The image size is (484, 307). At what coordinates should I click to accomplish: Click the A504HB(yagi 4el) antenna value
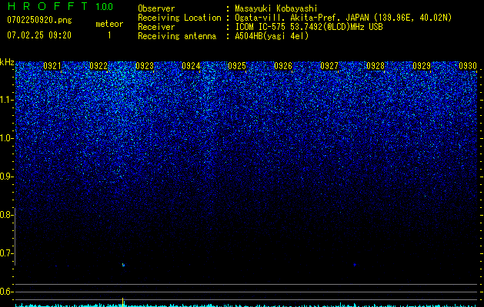click(272, 36)
